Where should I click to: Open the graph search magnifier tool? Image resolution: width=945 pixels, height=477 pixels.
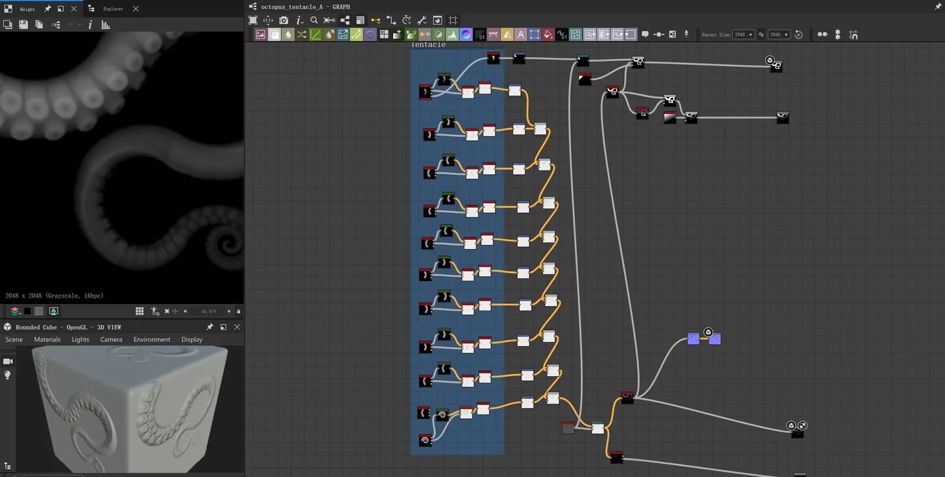point(314,20)
